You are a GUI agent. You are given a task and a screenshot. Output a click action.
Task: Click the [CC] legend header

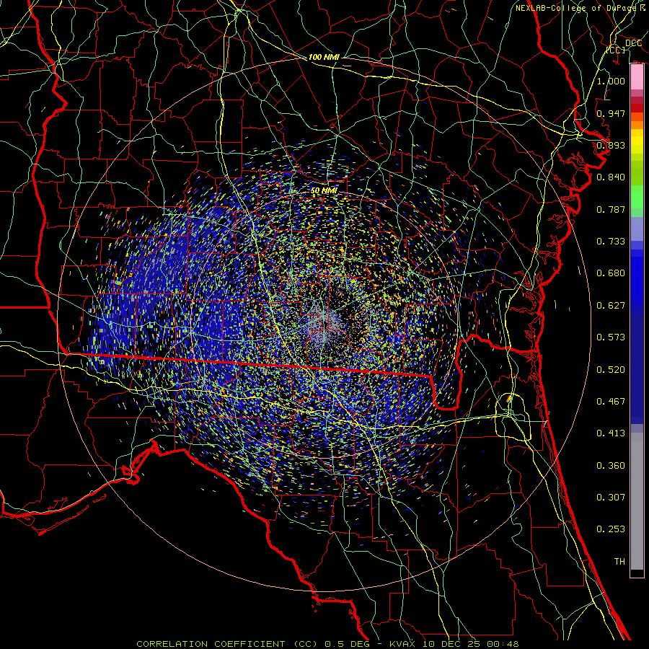[617, 50]
